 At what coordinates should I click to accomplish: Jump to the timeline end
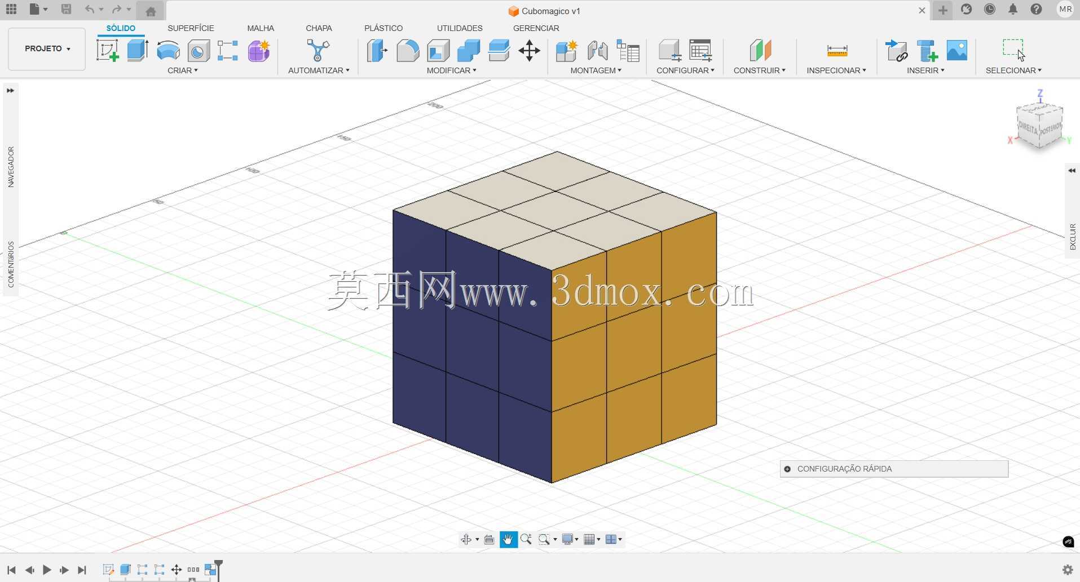tap(82, 570)
